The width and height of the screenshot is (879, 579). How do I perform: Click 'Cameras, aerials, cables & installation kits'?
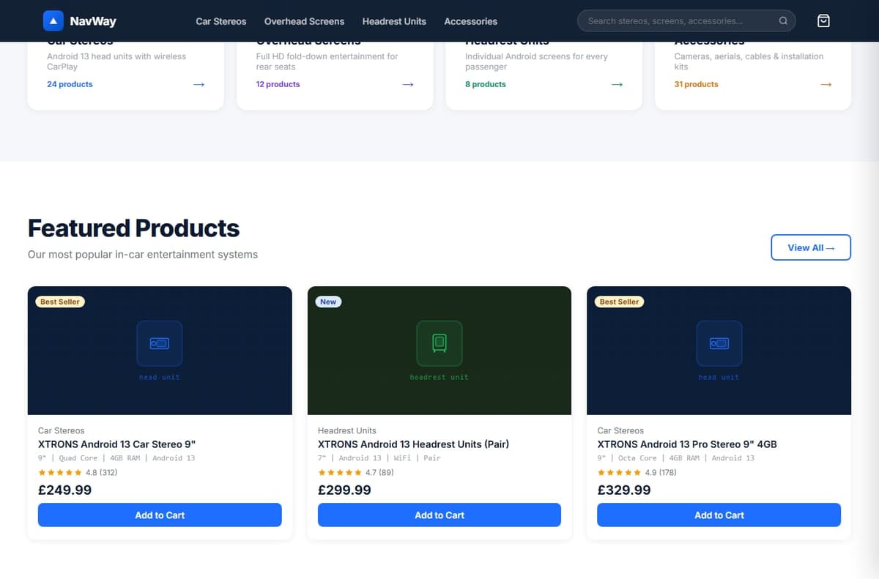pyautogui.click(x=749, y=61)
